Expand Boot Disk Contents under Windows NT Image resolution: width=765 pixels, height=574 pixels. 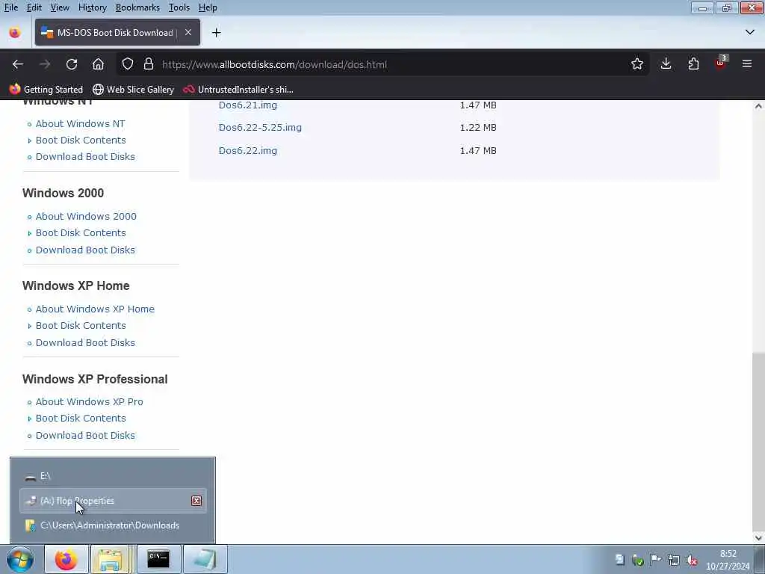81,140
